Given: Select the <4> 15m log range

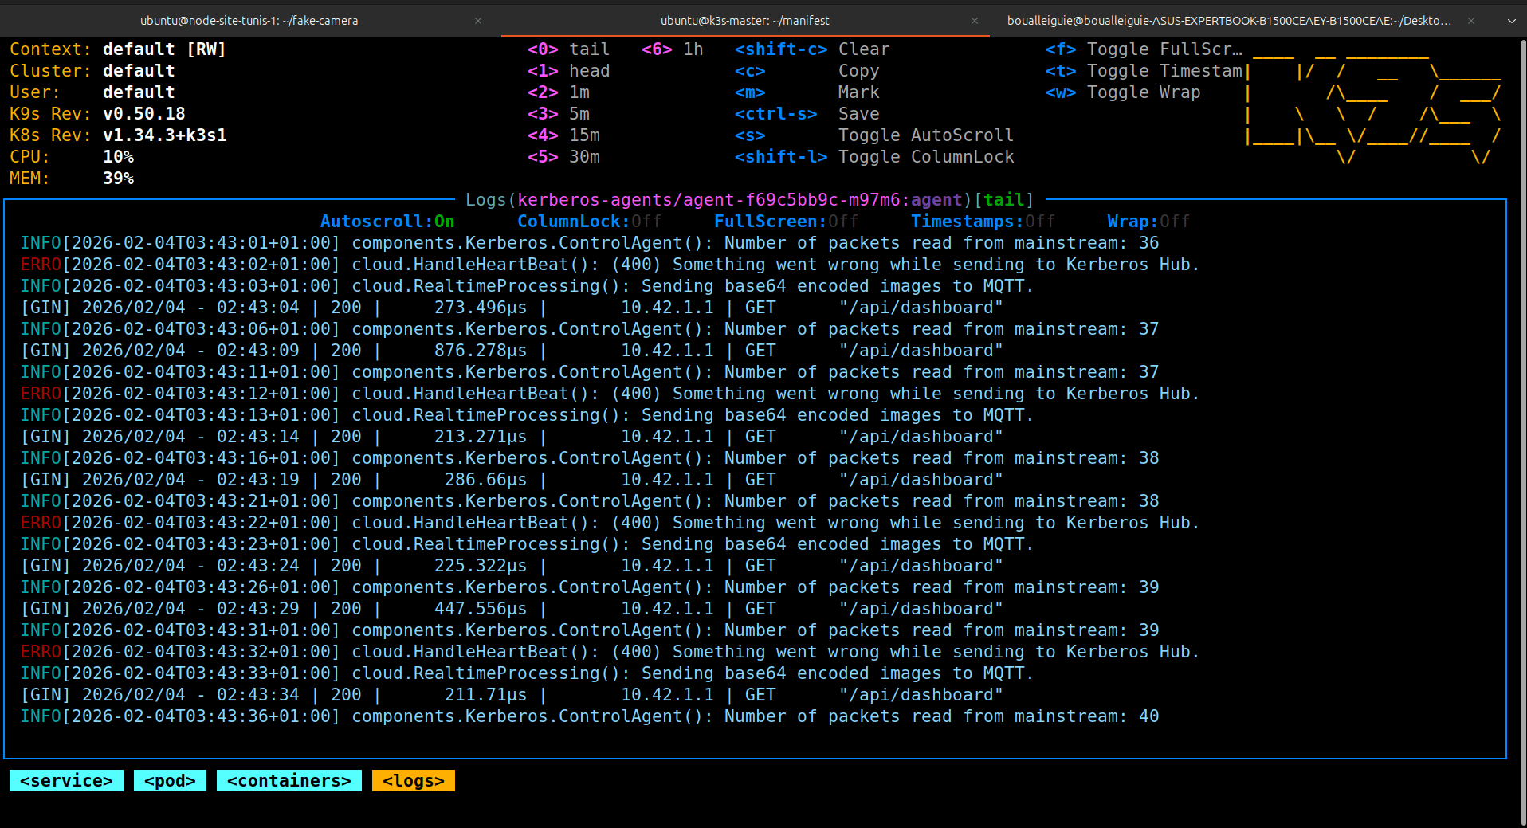Looking at the screenshot, I should pyautogui.click(x=563, y=135).
